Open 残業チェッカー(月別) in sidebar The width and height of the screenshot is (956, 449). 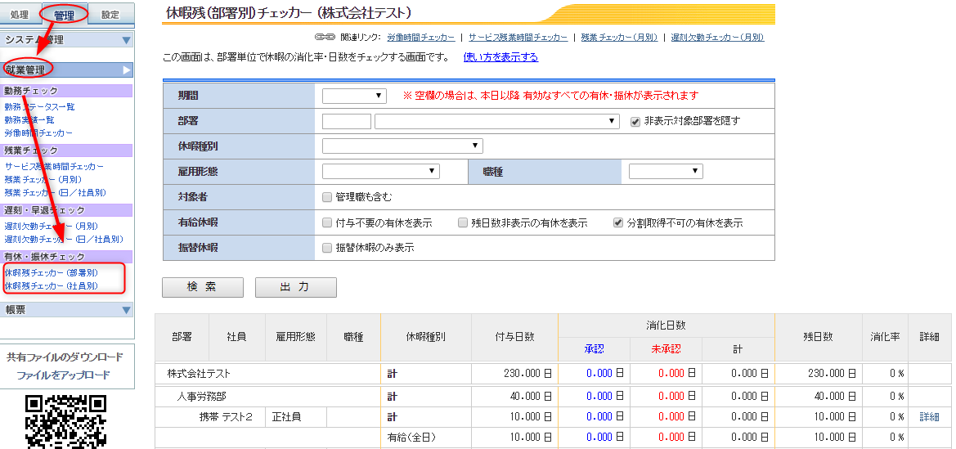(43, 179)
